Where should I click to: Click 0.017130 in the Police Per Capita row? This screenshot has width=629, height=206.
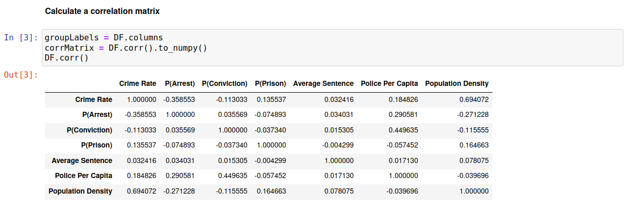pyautogui.click(x=339, y=176)
